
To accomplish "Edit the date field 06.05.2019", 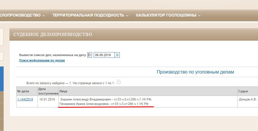I will tap(104, 55).
